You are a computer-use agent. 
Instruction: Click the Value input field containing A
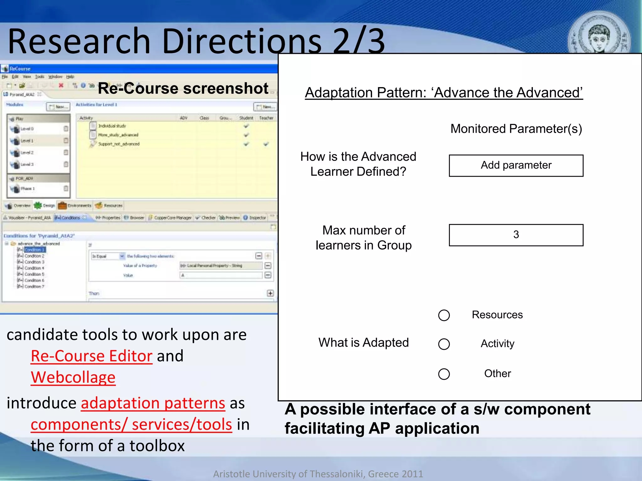221,275
